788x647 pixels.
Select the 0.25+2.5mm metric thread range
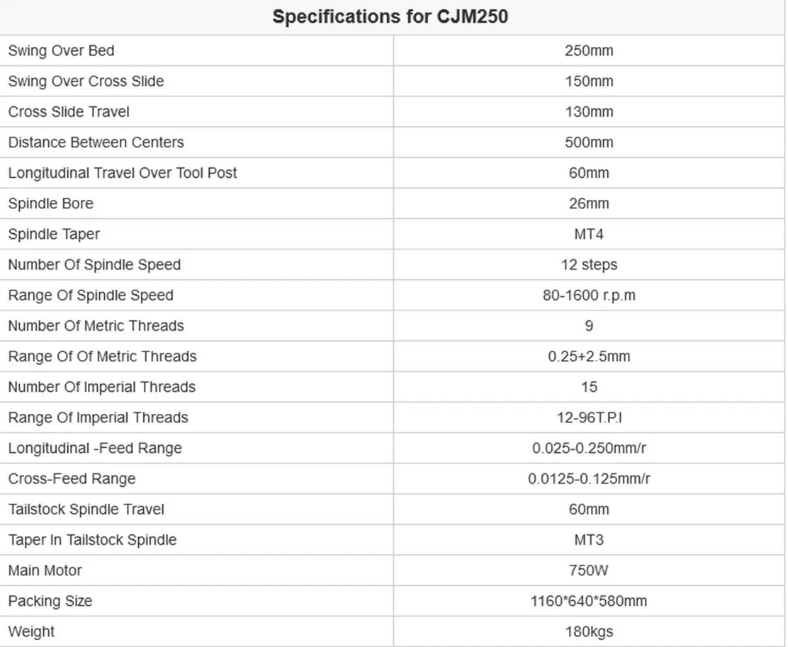click(589, 357)
